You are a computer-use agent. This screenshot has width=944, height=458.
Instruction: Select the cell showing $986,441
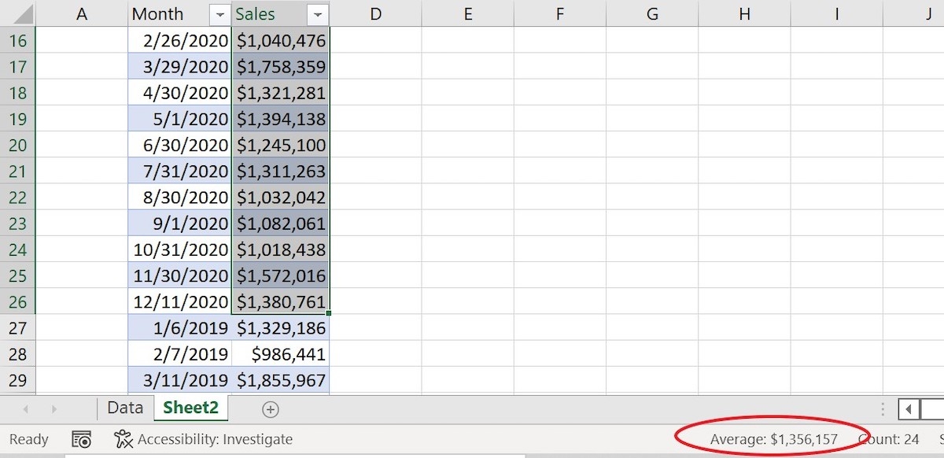tap(281, 353)
